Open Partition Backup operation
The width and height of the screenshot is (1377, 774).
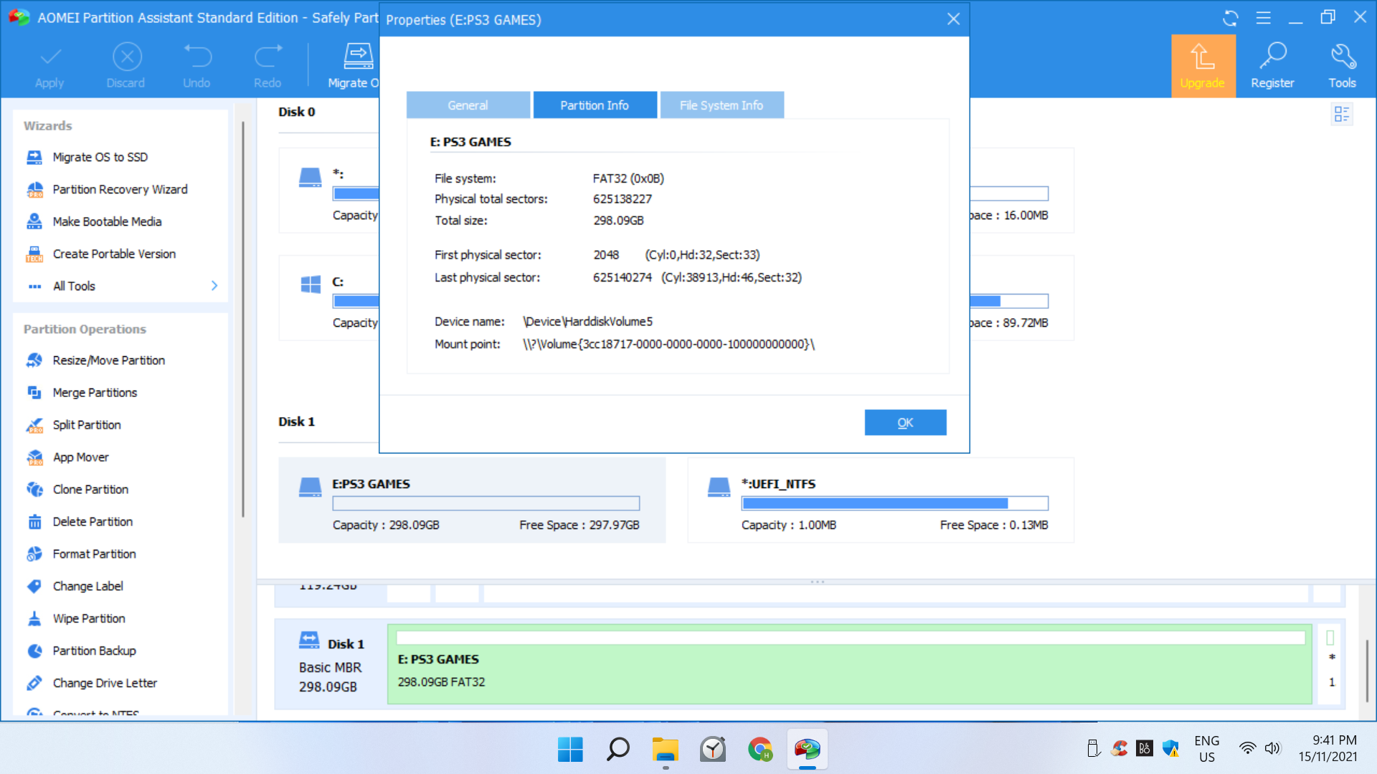pyautogui.click(x=94, y=651)
